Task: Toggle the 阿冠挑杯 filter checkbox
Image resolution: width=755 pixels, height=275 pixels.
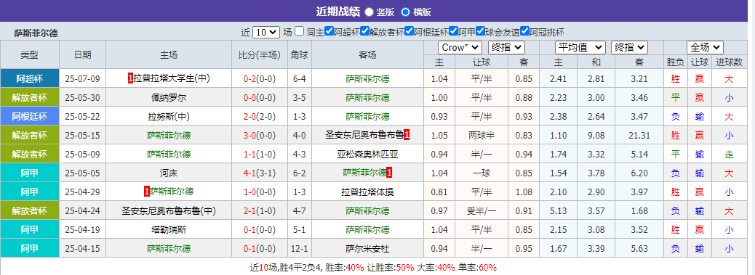Action: click(x=525, y=32)
